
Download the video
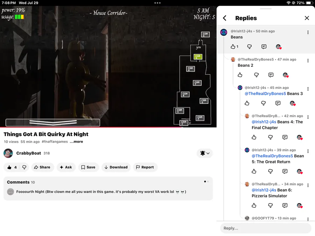tap(116, 167)
